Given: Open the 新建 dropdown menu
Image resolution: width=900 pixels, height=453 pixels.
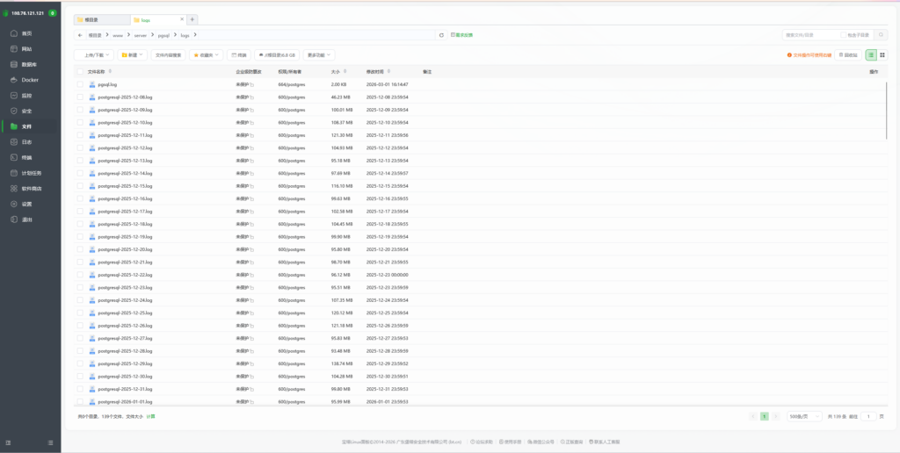Looking at the screenshot, I should (133, 54).
